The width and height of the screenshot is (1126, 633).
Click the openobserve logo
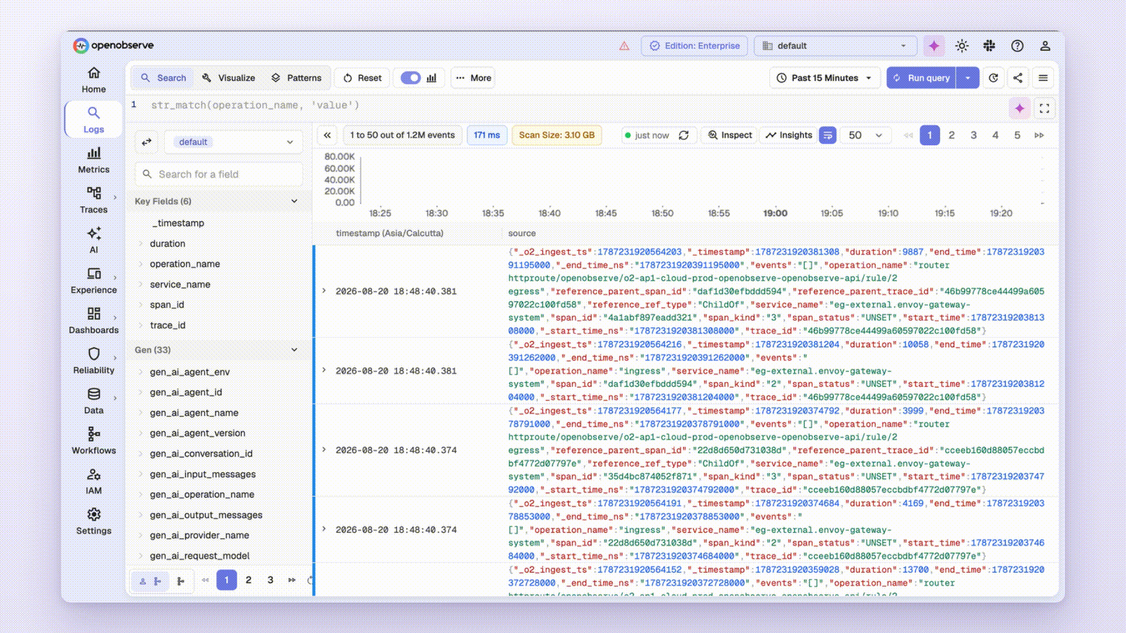click(113, 45)
